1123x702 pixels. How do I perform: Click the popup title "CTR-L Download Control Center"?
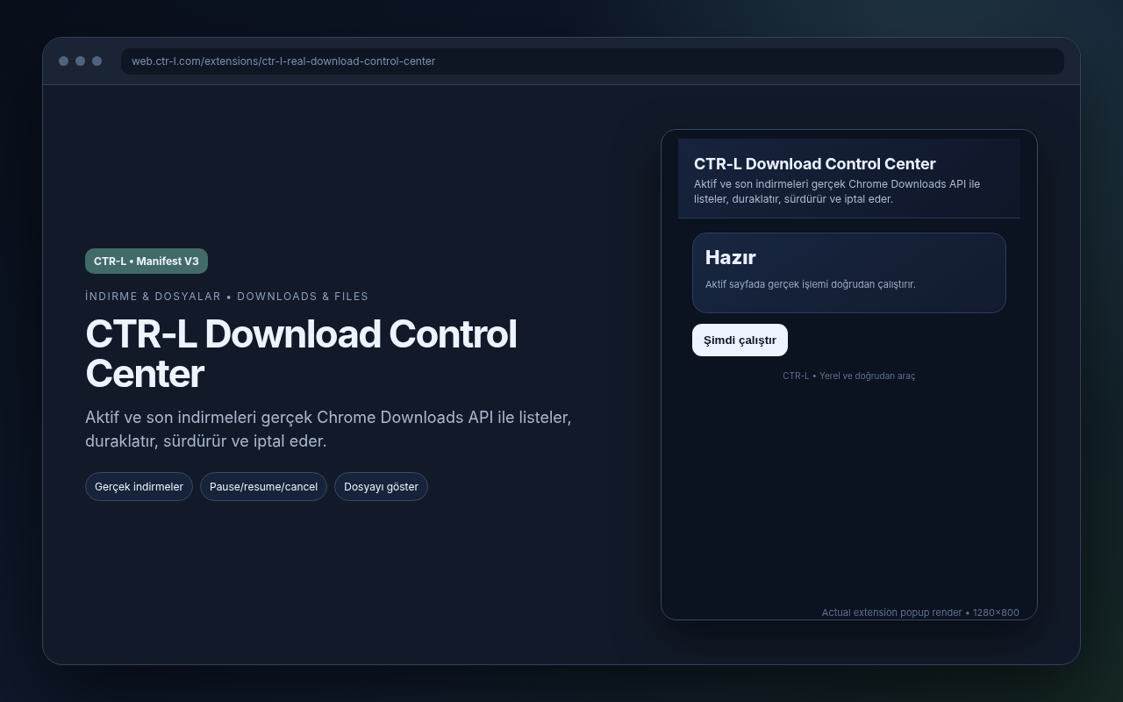click(815, 164)
